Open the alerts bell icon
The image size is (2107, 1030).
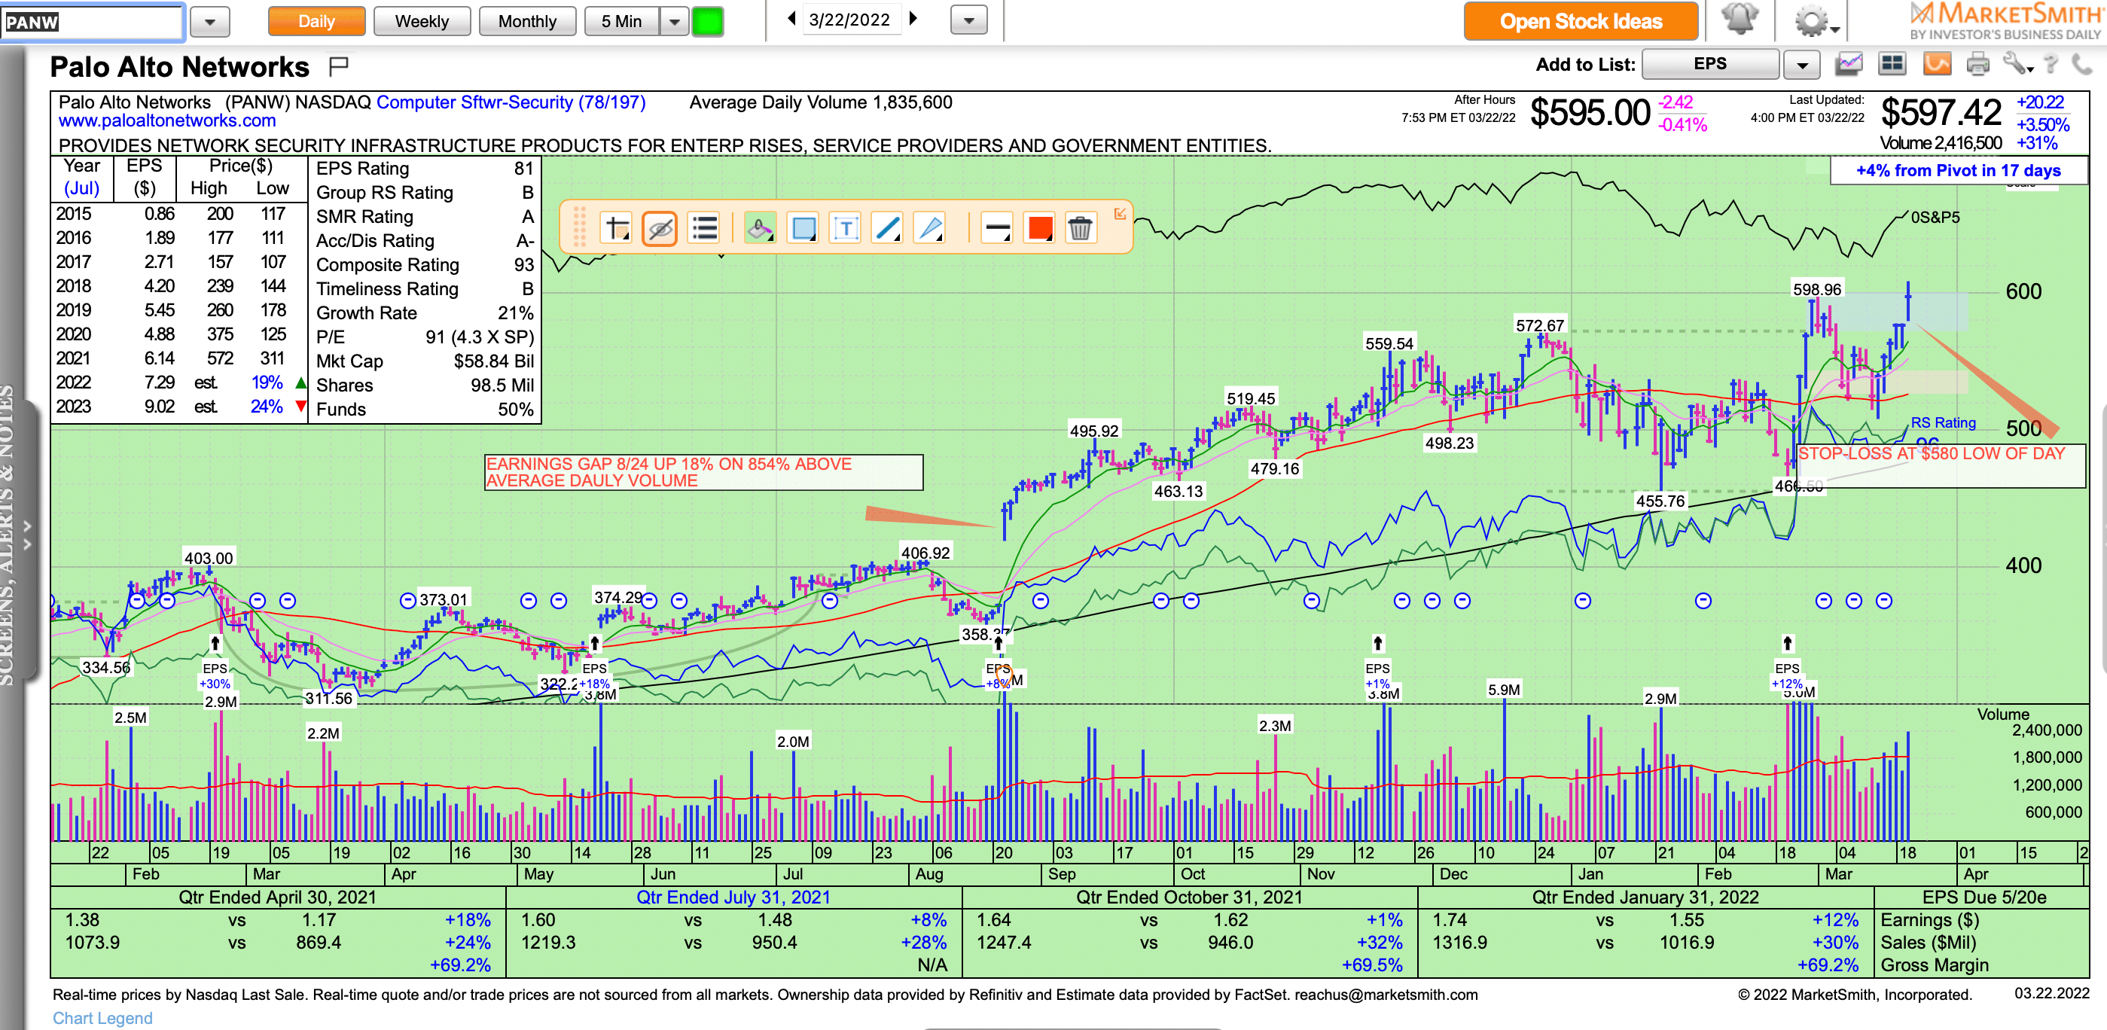point(1740,19)
